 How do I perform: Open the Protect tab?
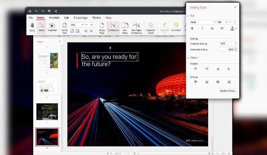point(97,18)
